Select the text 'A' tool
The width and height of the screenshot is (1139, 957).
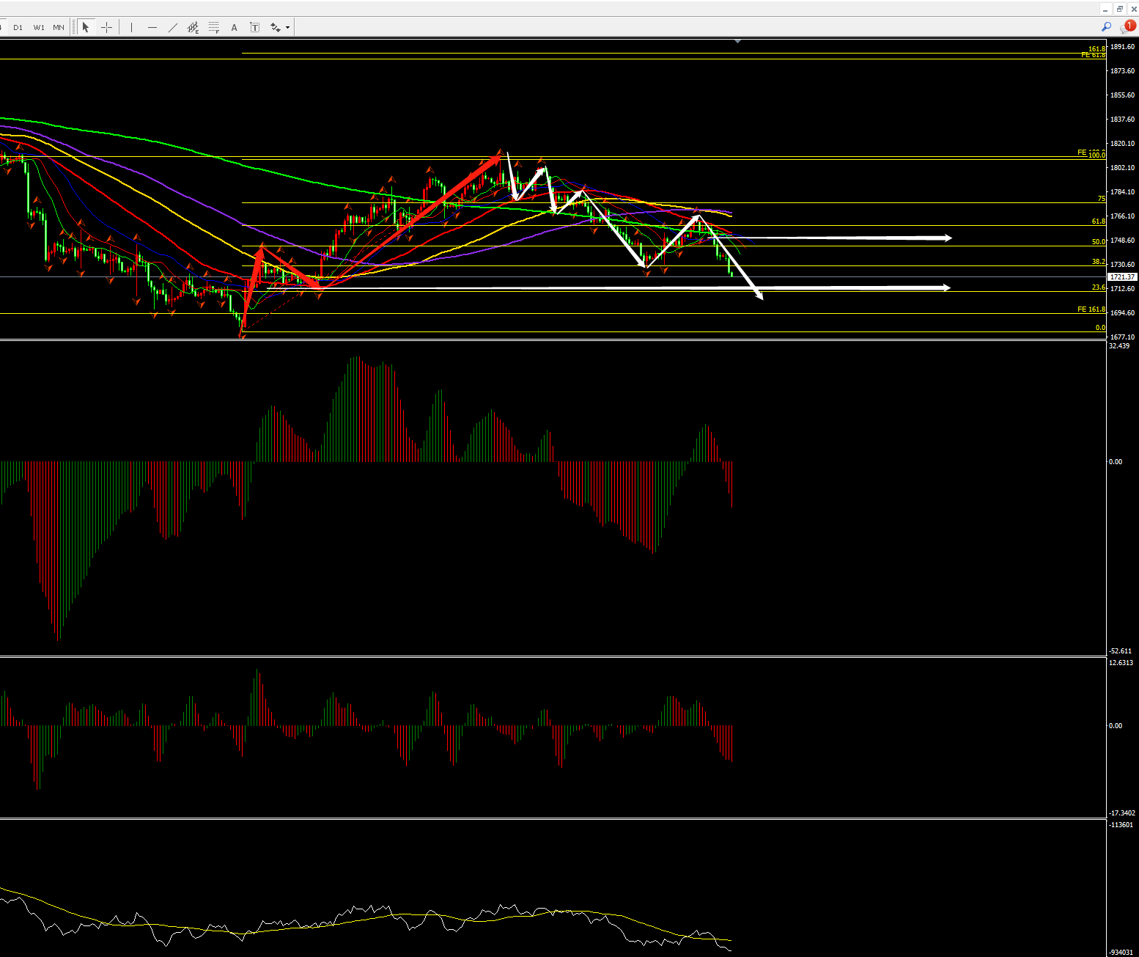pyautogui.click(x=235, y=27)
